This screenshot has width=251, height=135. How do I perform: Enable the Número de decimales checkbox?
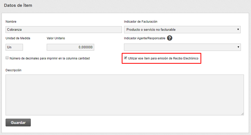[x=7, y=58]
